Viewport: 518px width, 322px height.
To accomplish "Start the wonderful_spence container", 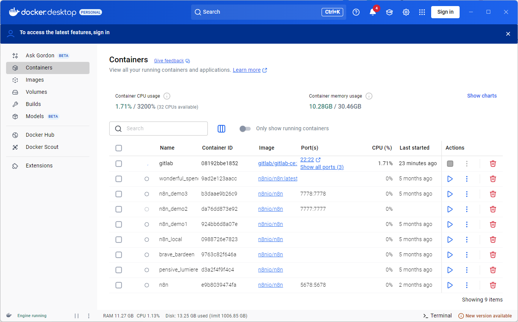I will 450,179.
